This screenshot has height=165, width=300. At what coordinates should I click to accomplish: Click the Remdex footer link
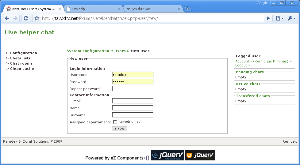point(290,141)
